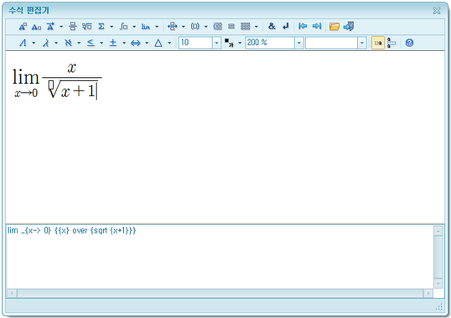This screenshot has height=318, width=451.
Task: Click the script text "lim _{x-> 0}"
Action: pos(29,231)
